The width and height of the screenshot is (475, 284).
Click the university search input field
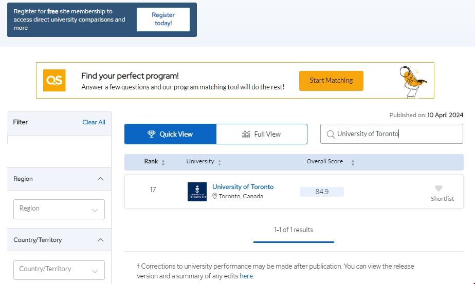pos(396,134)
